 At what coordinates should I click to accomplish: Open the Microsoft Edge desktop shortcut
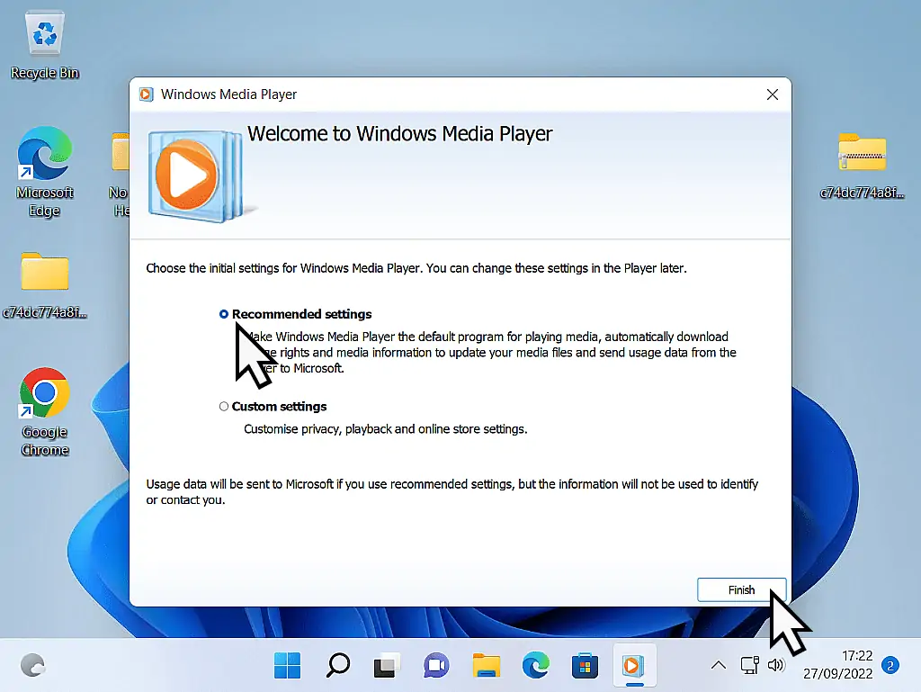(44, 153)
